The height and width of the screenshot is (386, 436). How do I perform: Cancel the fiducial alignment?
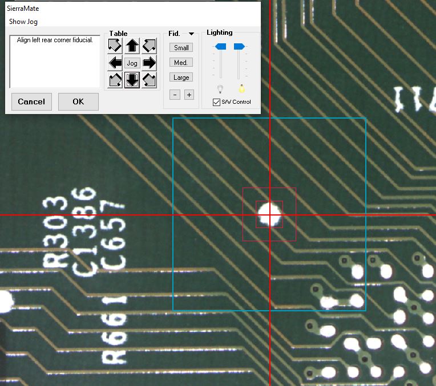coord(31,101)
